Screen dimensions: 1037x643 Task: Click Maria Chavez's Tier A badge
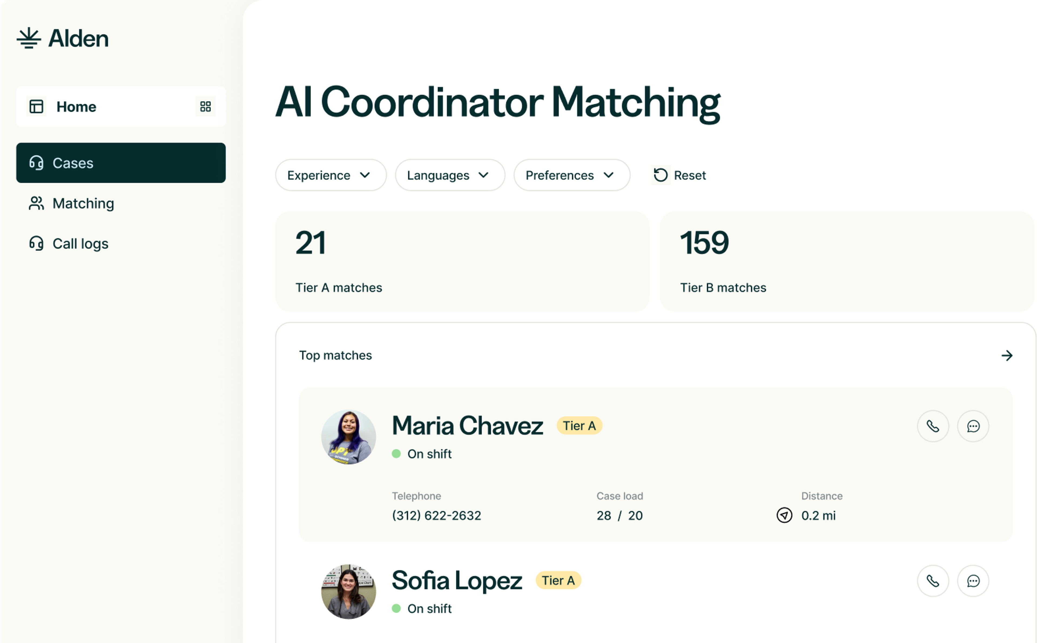(x=579, y=426)
